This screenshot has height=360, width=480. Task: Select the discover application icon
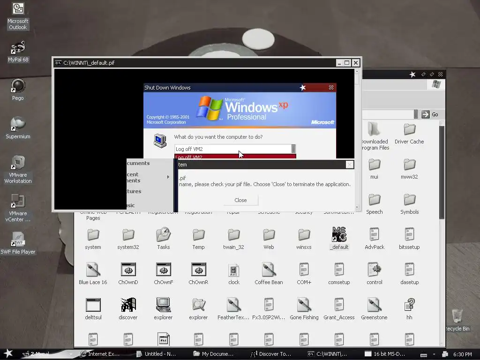pos(128,309)
